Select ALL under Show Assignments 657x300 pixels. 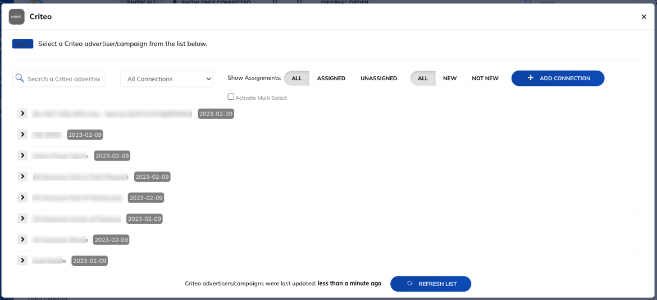point(296,79)
